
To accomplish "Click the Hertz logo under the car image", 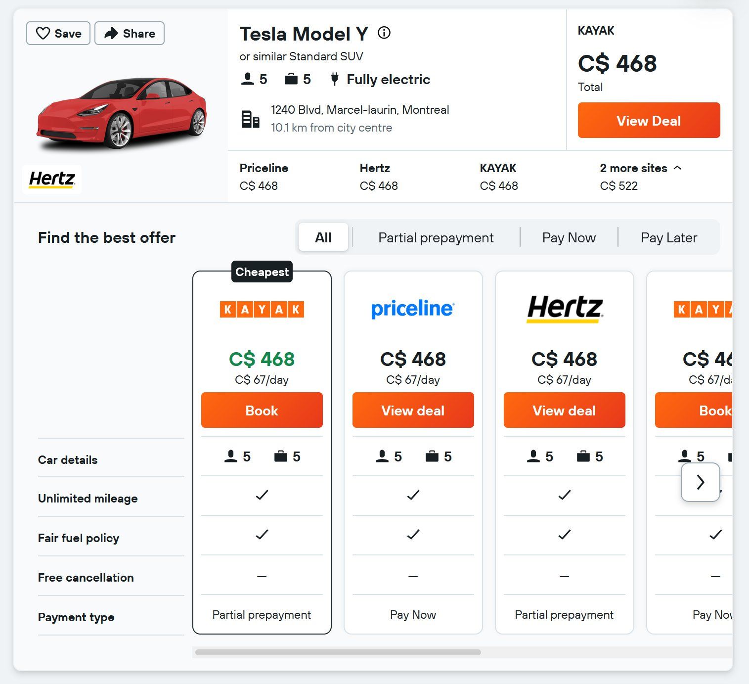I will click(52, 179).
